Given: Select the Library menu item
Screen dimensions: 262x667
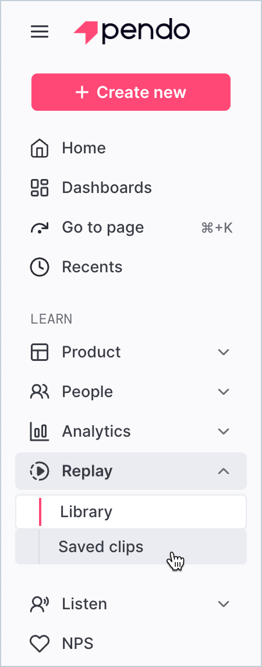Looking at the screenshot, I should click(x=131, y=512).
